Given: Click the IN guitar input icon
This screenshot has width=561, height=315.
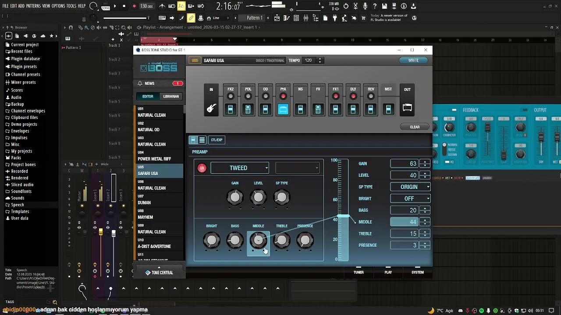Looking at the screenshot, I should click(x=211, y=108).
